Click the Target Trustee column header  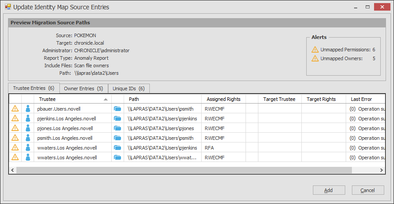click(279, 99)
